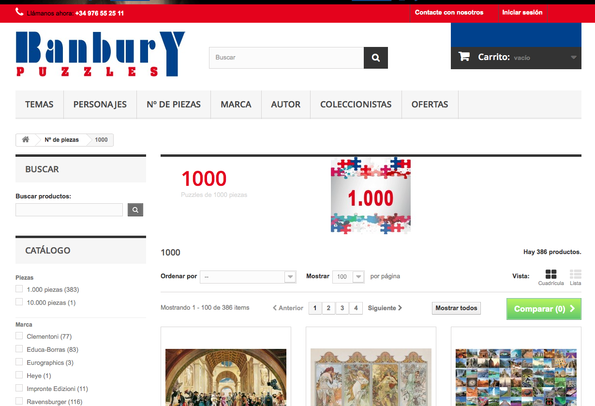Screen dimensions: 595x406
Task: Click Contacte con nosotros link
Action: click(x=449, y=13)
